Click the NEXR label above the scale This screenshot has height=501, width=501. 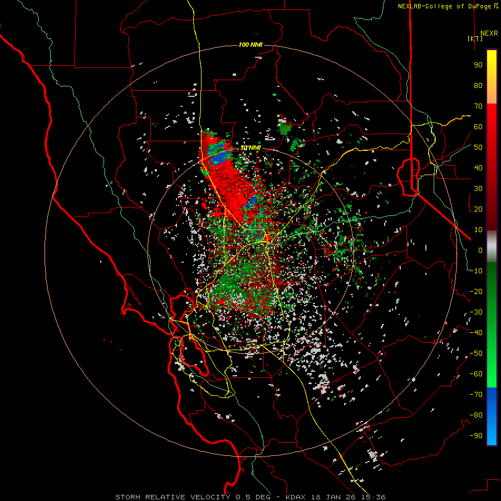tap(489, 33)
